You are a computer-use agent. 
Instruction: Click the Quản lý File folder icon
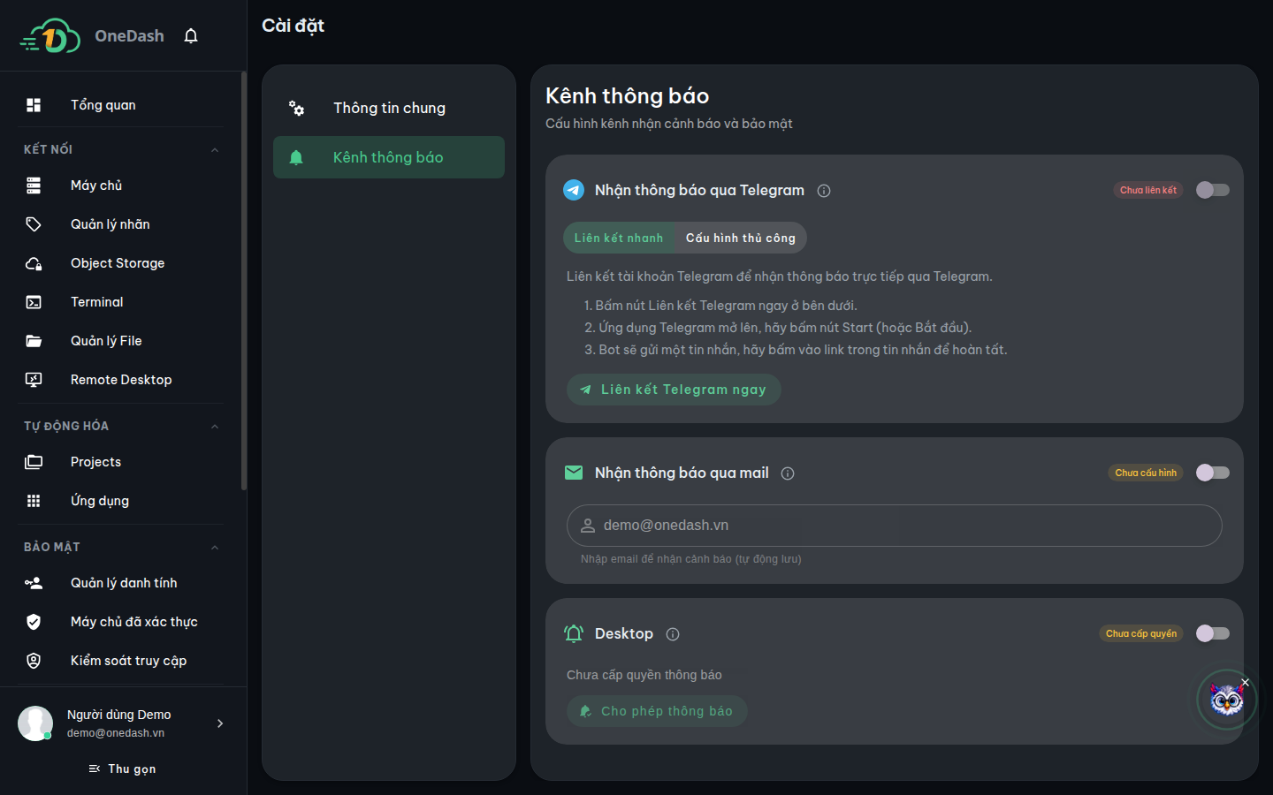coord(34,341)
